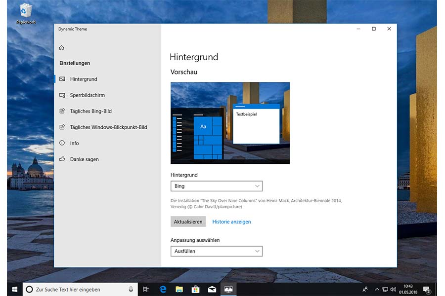The height and width of the screenshot is (296, 445).
Task: Select Hintergrund in the sidebar
Action: [108, 79]
